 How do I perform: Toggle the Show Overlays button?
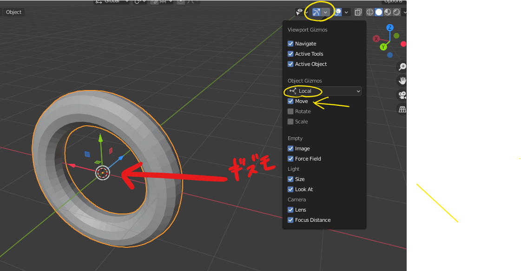(x=337, y=12)
